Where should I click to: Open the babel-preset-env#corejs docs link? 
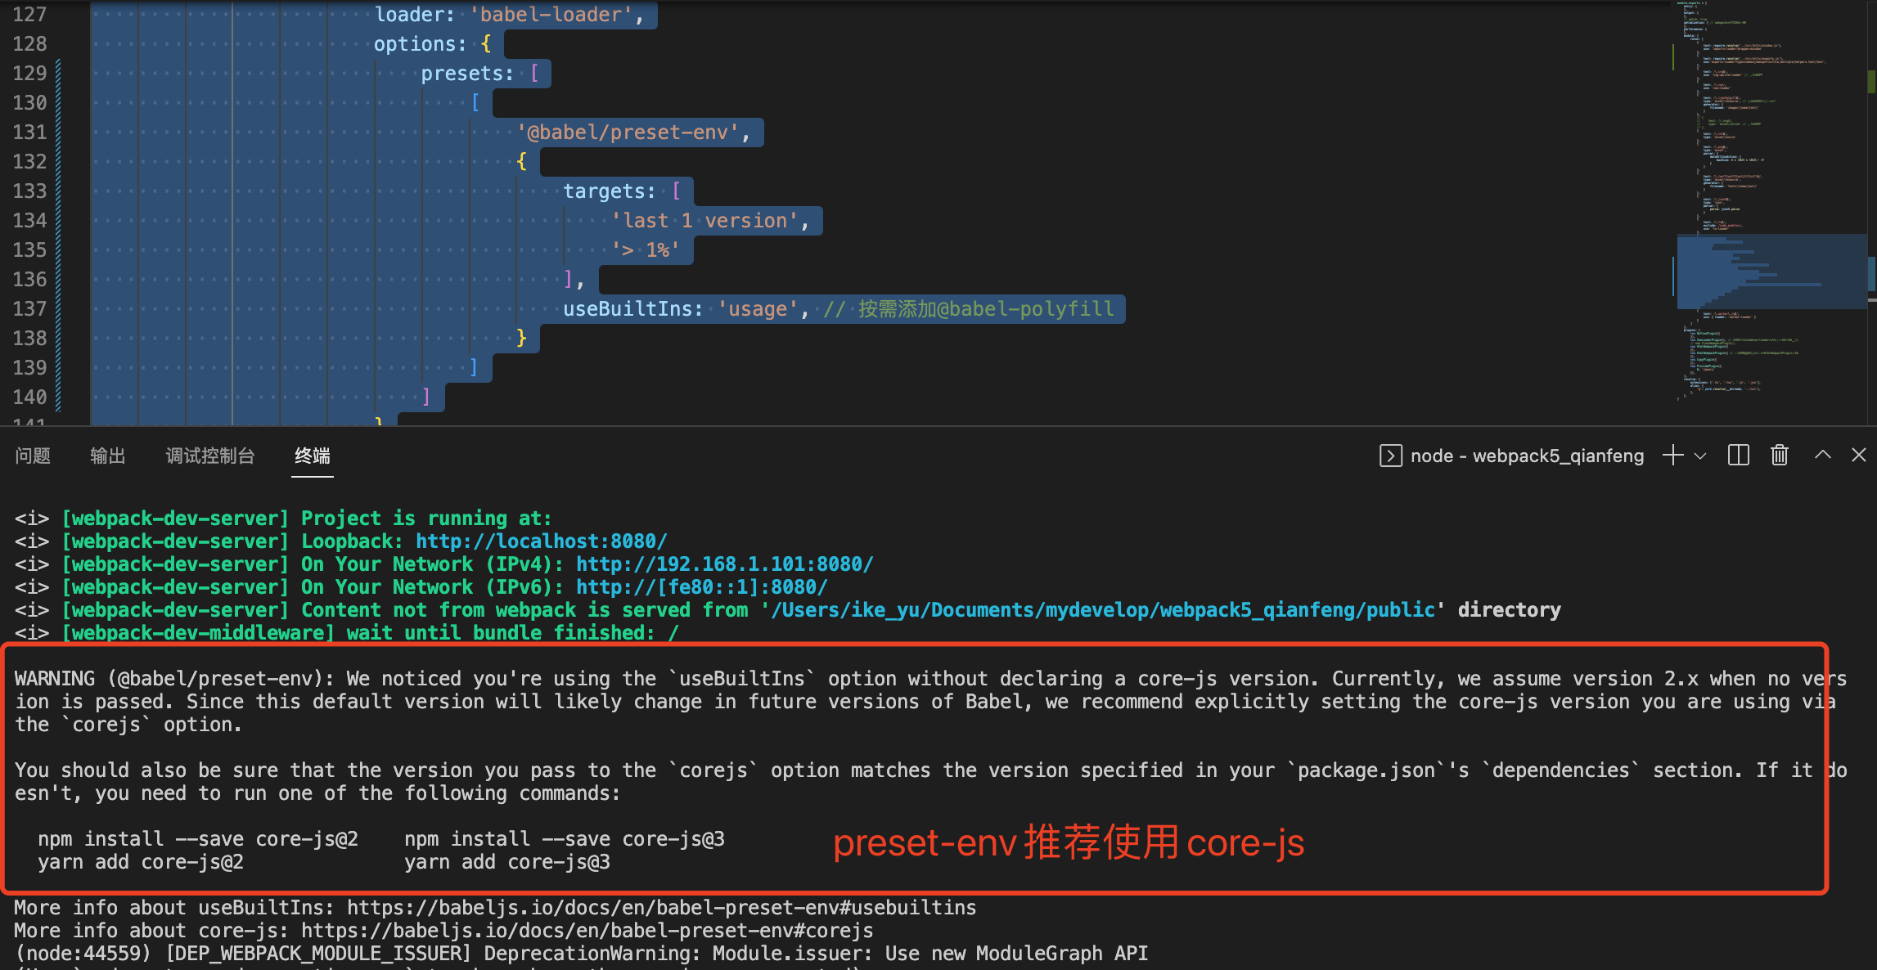coord(587,931)
